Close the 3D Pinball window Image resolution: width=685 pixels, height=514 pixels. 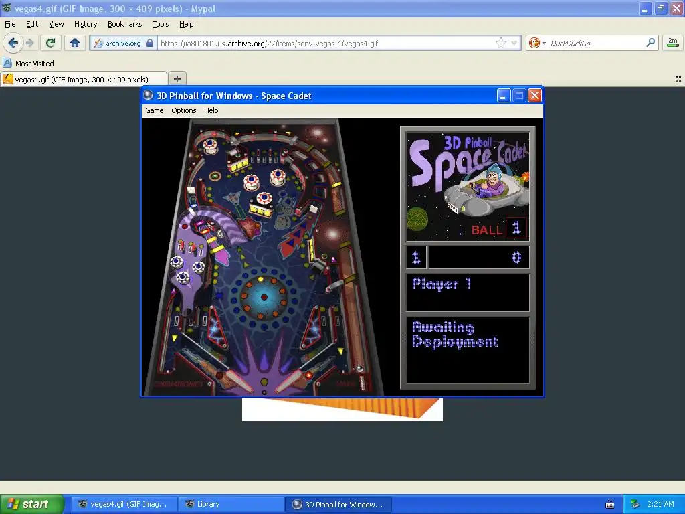pyautogui.click(x=534, y=95)
